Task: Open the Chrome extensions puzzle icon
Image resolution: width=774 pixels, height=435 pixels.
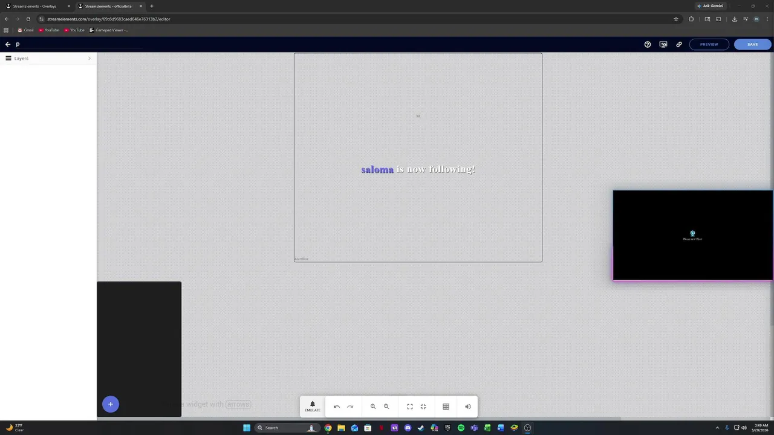Action: coord(691,19)
